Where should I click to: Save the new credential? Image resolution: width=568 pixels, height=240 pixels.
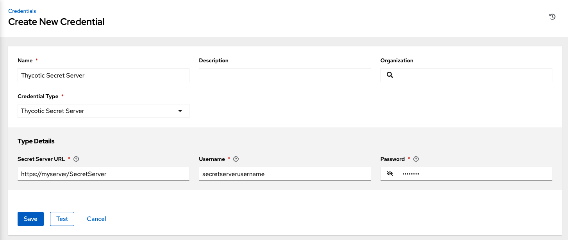(x=30, y=219)
